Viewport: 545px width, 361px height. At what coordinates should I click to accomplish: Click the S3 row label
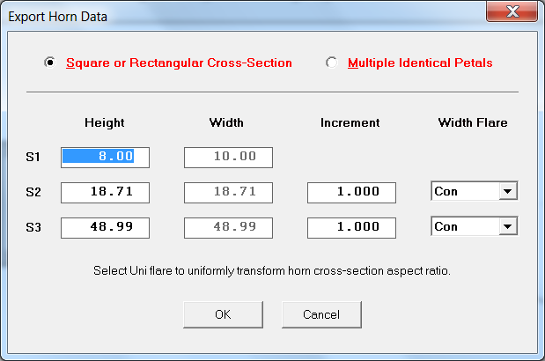[x=33, y=227]
